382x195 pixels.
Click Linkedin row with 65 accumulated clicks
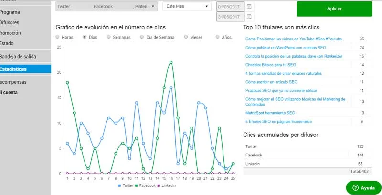click(x=308, y=164)
